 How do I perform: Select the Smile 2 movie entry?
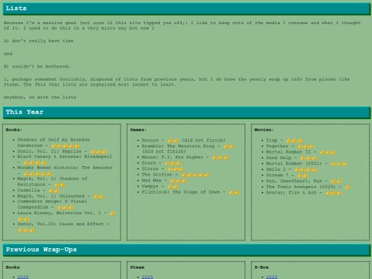tap(291, 169)
